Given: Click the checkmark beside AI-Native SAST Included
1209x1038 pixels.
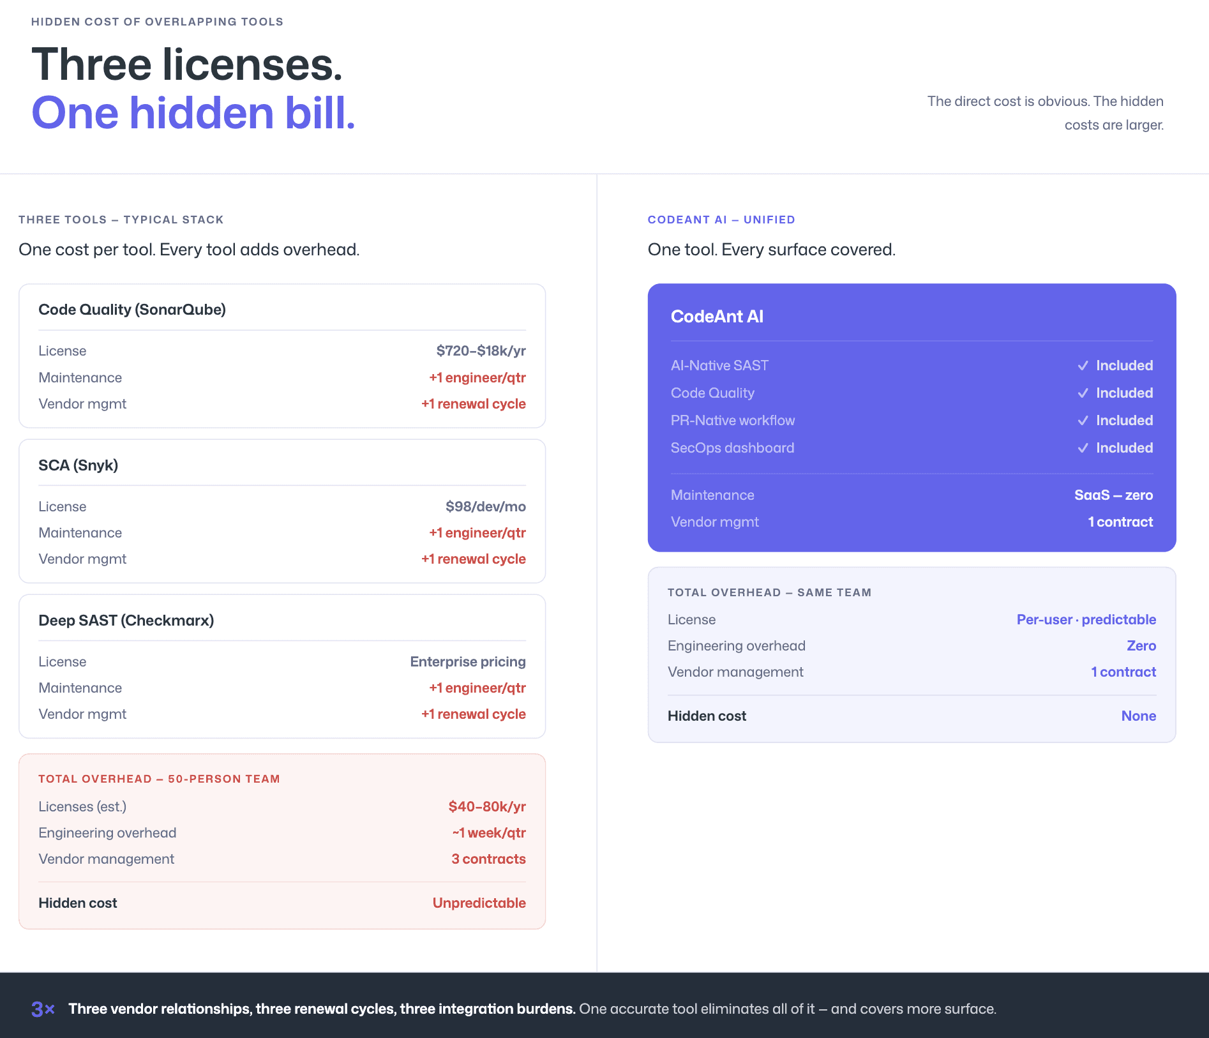Looking at the screenshot, I should [x=1083, y=366].
